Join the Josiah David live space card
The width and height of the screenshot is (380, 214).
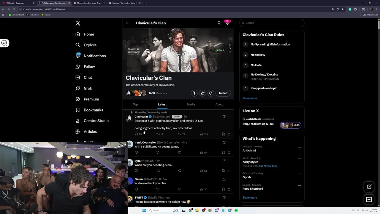coord(272,122)
